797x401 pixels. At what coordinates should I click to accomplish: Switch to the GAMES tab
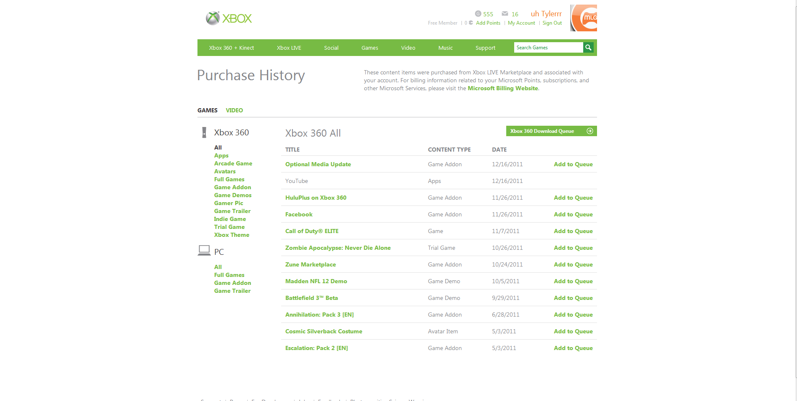point(208,110)
